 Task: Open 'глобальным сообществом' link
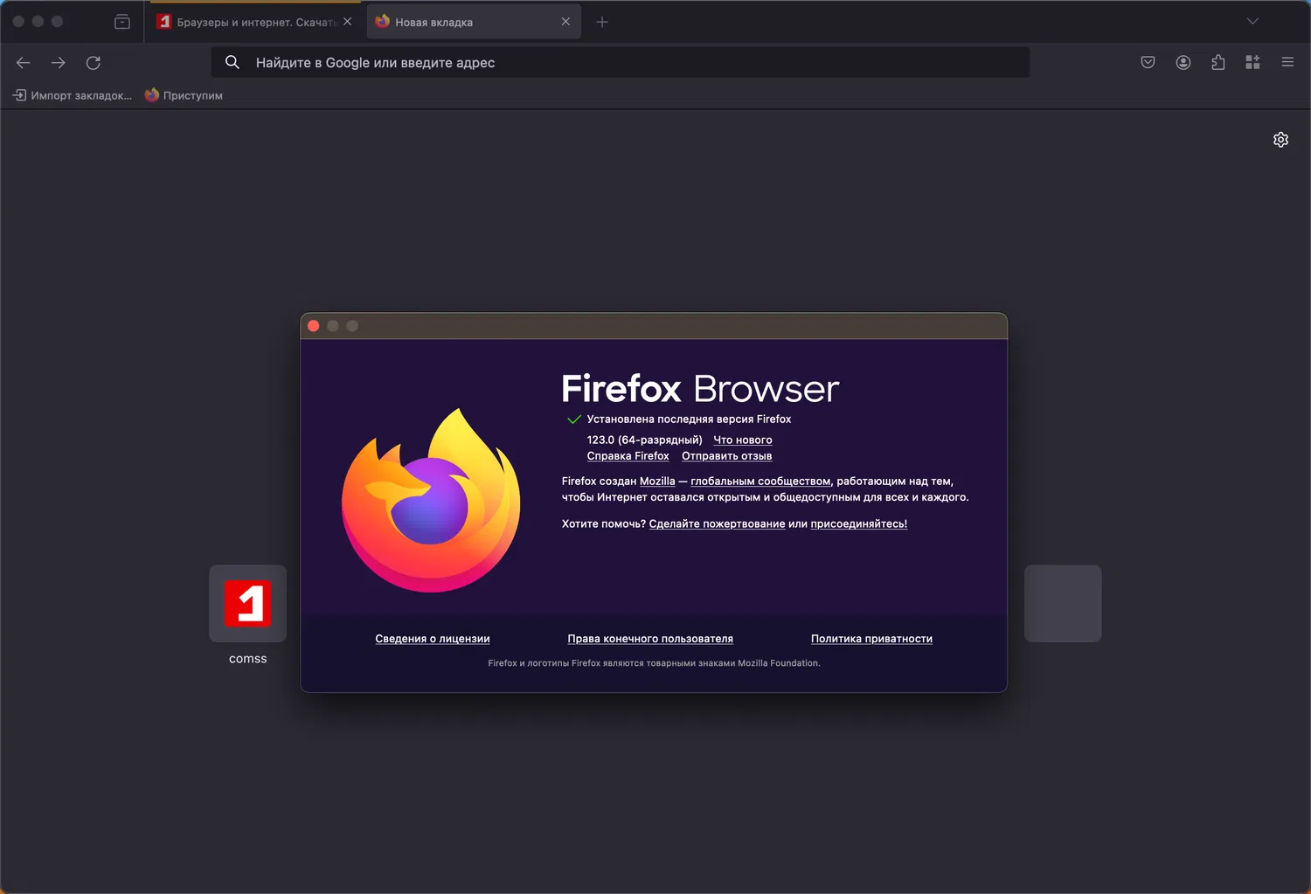click(760, 482)
